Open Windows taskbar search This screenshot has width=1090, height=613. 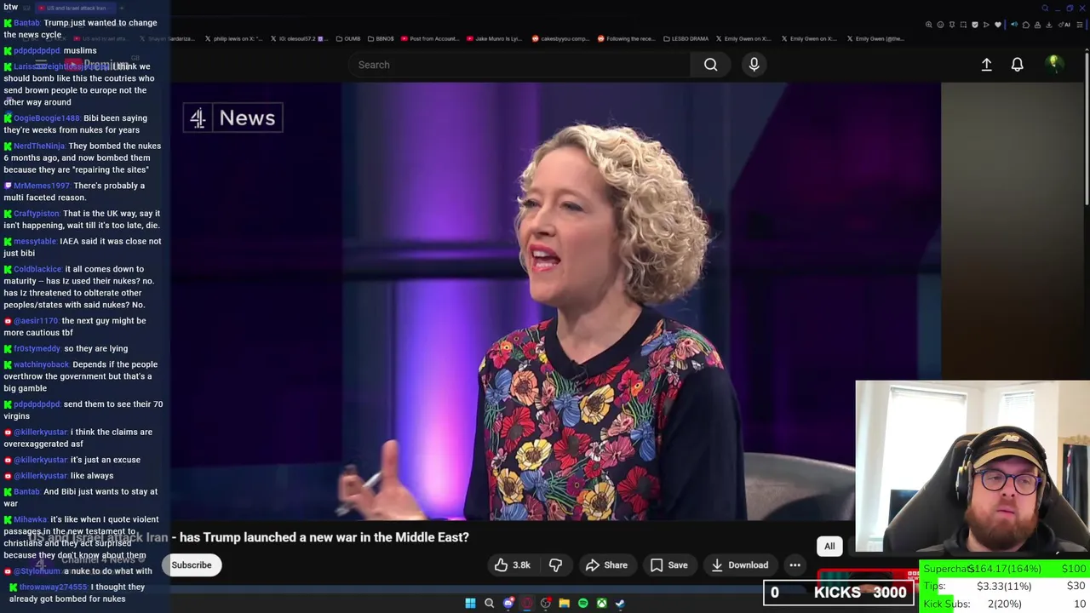pyautogui.click(x=489, y=603)
